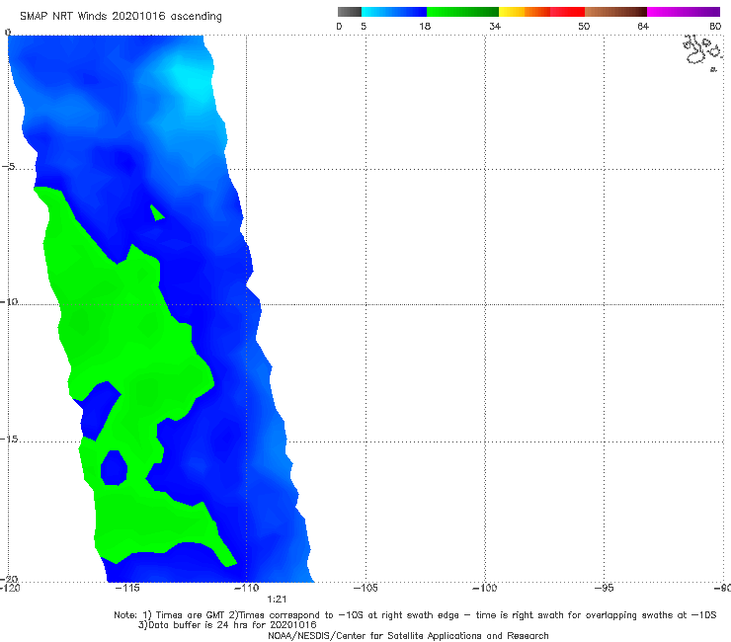Click the small green triangle patch in the swath
The image size is (731, 642).
point(157,212)
